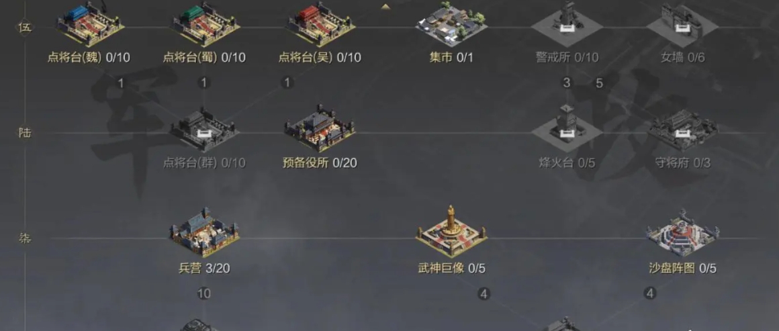Select the locked 女墙 wall building

[682, 25]
